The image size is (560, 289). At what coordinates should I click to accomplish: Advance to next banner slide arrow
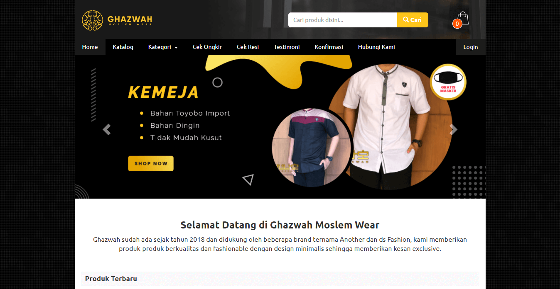point(453,130)
